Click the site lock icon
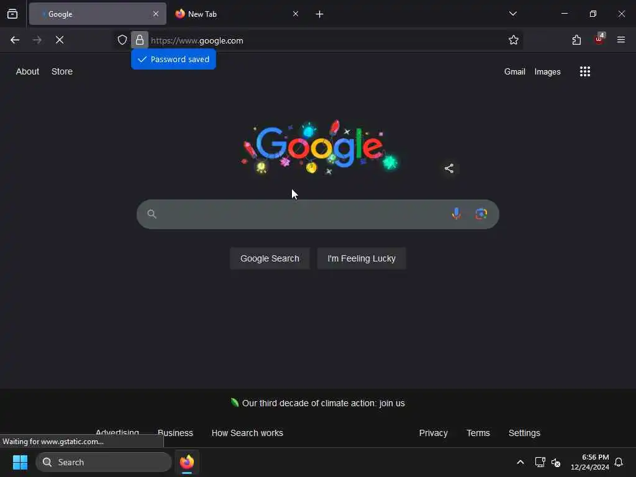Image resolution: width=636 pixels, height=477 pixels. (x=140, y=40)
